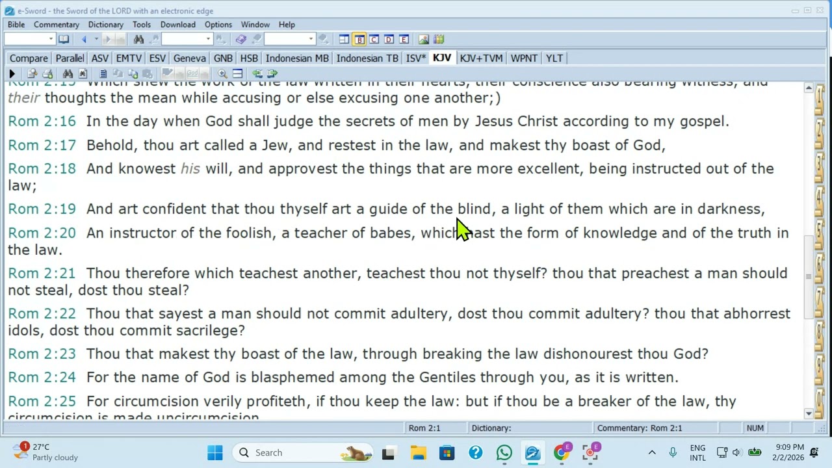Click the green sync left arrow icon
The height and width of the screenshot is (468, 832).
(x=257, y=74)
